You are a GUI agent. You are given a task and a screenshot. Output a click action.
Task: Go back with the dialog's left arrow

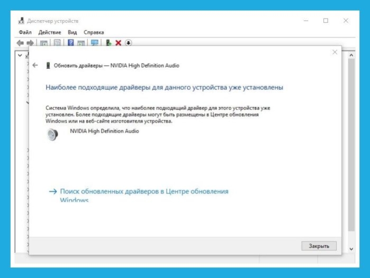click(x=35, y=65)
